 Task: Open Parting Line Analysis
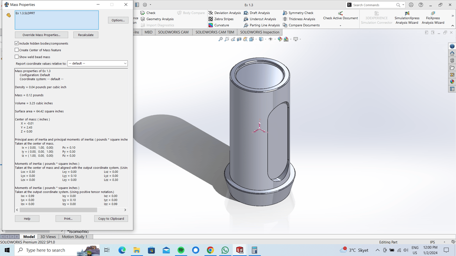262,25
